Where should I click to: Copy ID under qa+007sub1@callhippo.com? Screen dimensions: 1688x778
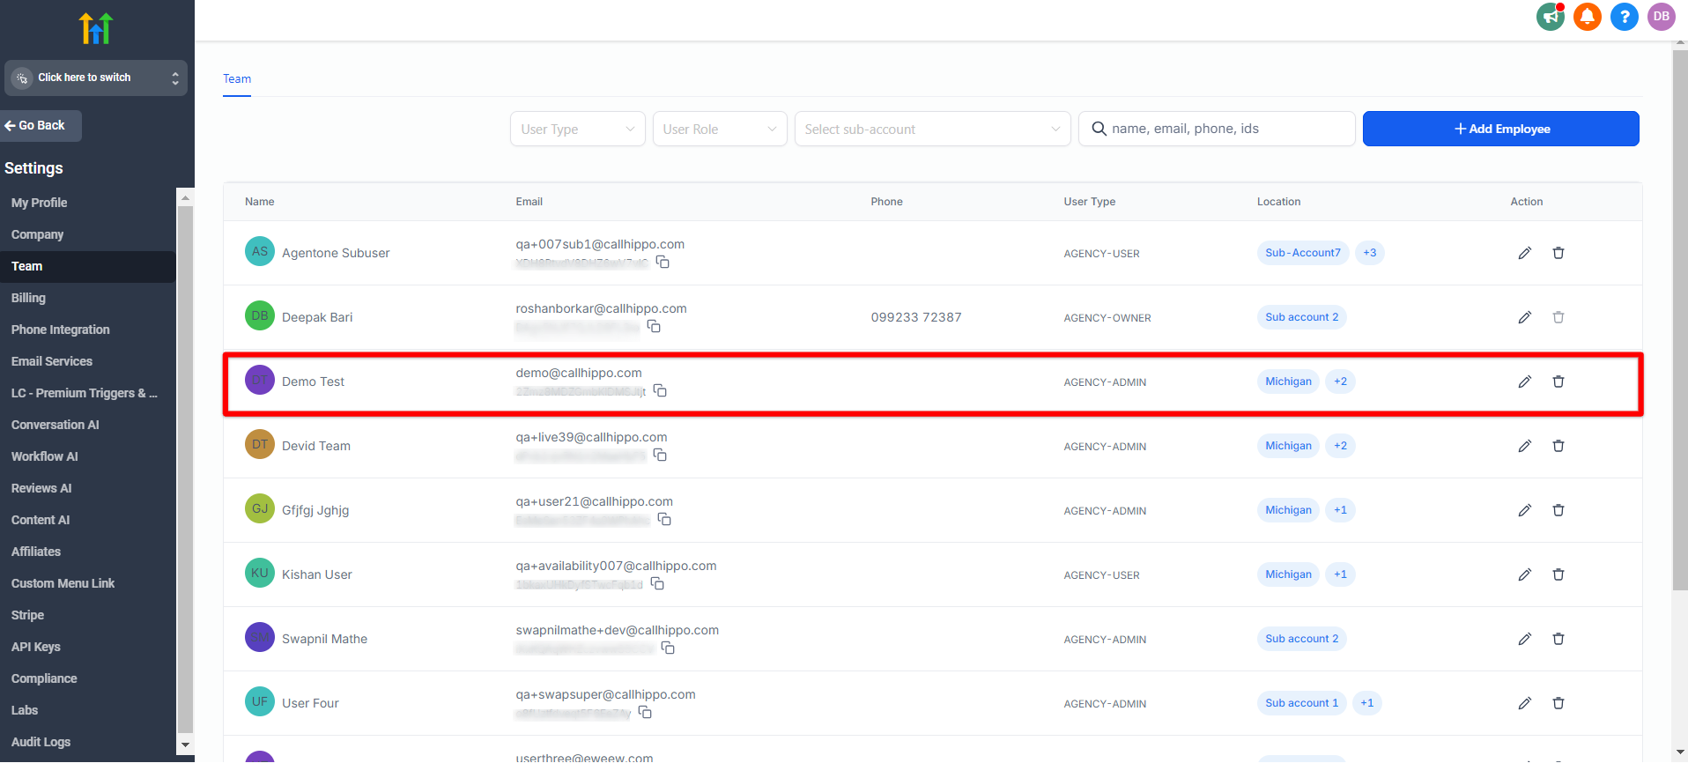tap(663, 262)
